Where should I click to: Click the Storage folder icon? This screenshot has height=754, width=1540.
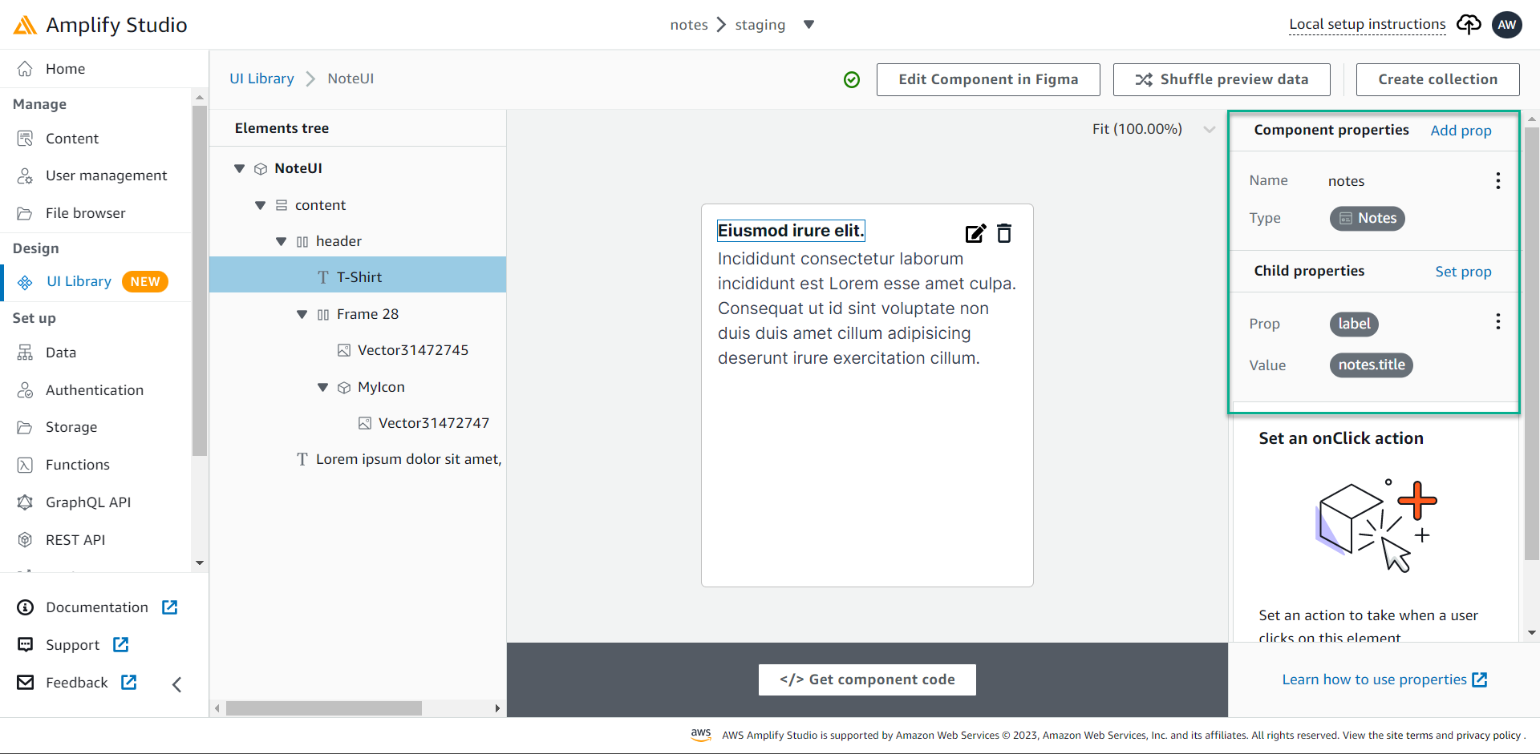(25, 427)
